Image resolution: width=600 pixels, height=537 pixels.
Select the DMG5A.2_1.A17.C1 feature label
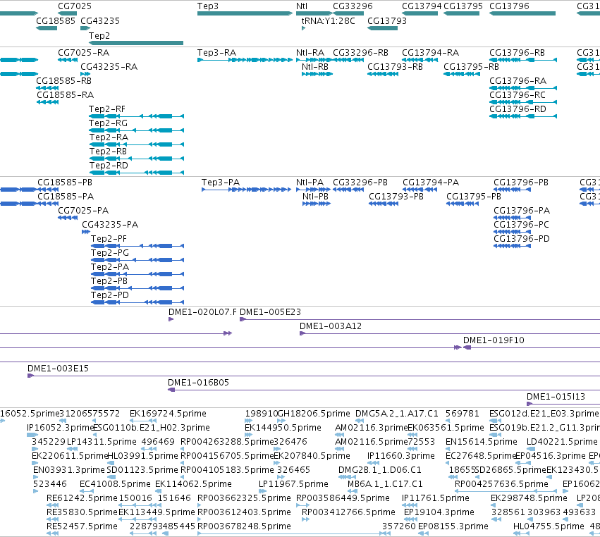click(x=396, y=414)
